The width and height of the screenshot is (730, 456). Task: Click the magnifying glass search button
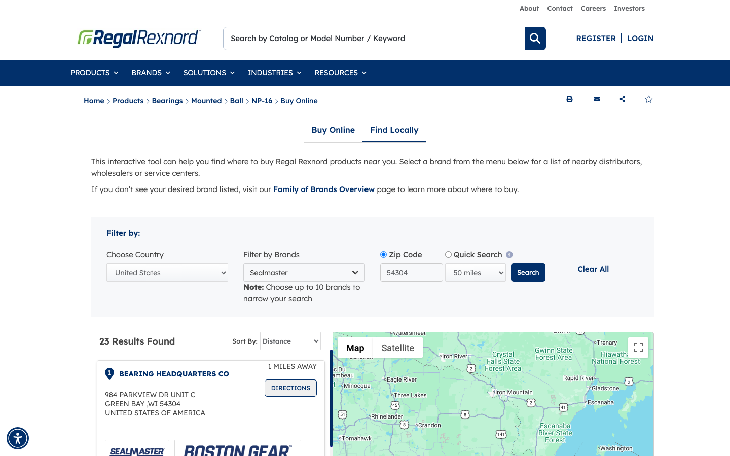[535, 39]
